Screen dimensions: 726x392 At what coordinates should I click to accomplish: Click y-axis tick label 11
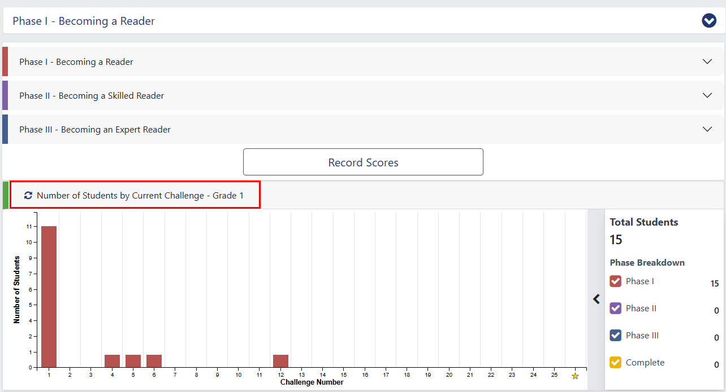28,227
